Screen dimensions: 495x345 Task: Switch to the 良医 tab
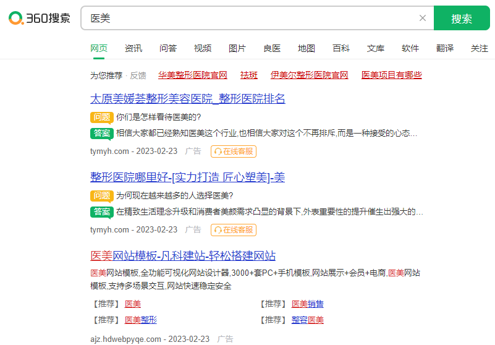(272, 48)
